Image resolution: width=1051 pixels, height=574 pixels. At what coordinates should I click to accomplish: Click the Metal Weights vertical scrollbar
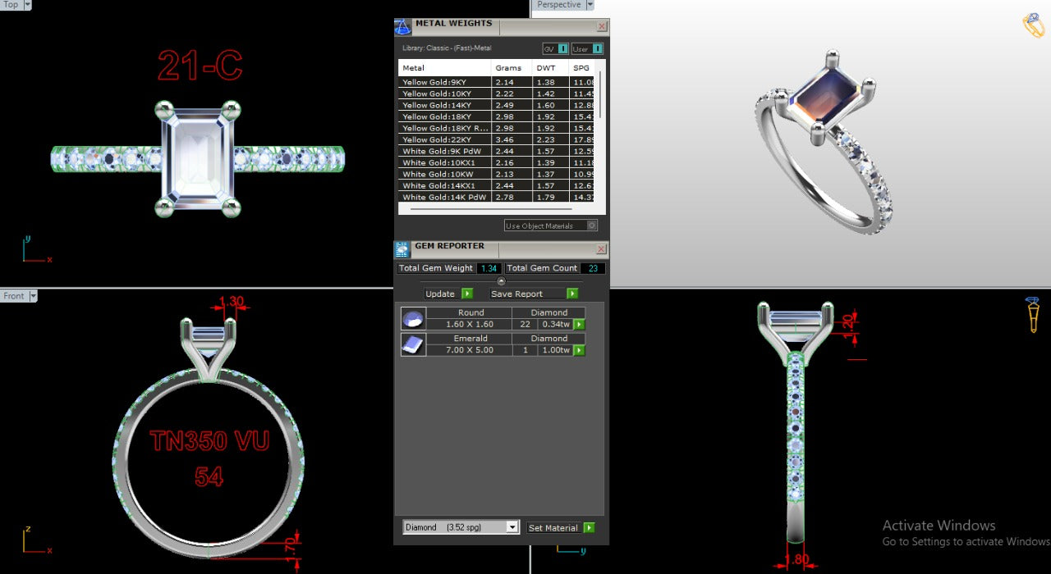601,94
